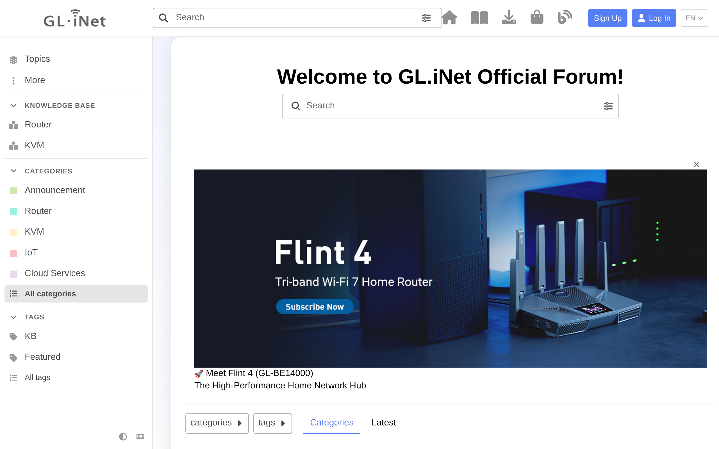Click the main welcome Search field
719x449 pixels.
450,106
